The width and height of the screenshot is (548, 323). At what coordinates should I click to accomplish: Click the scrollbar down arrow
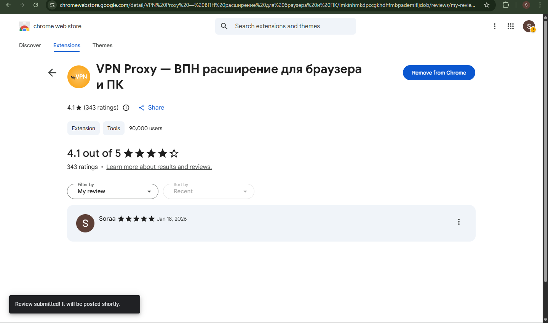point(545,320)
